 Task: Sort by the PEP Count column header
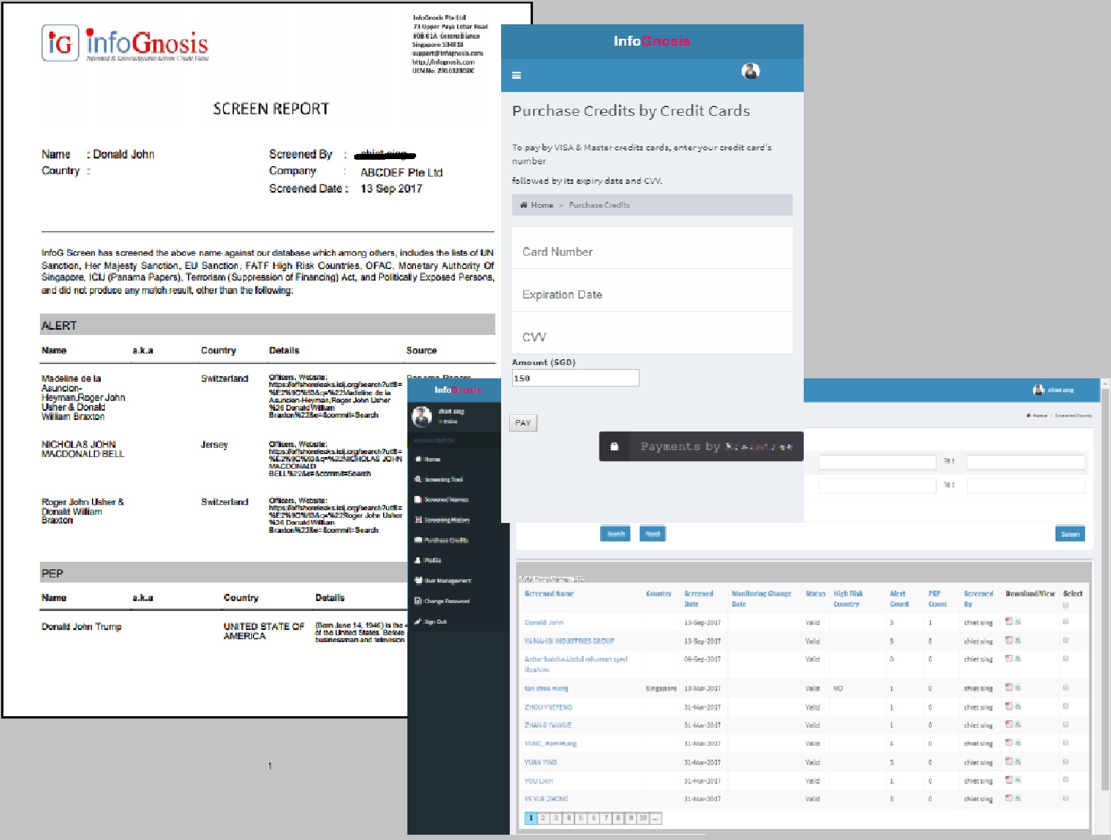click(x=937, y=599)
